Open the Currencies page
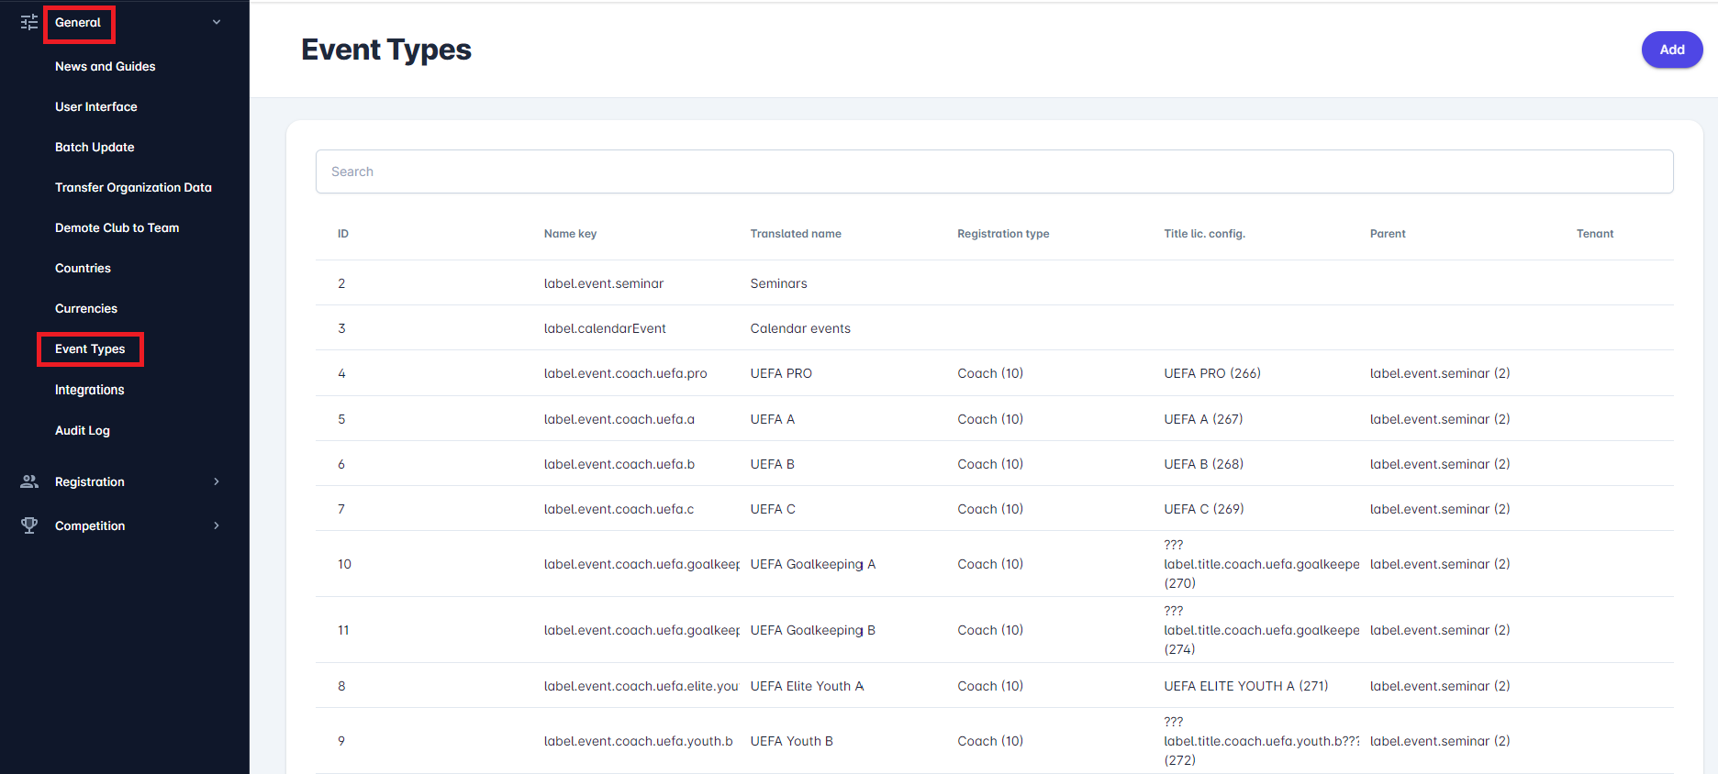This screenshot has height=774, width=1718. [x=86, y=308]
